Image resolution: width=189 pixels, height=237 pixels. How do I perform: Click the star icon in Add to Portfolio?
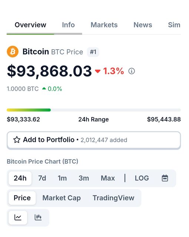click(17, 140)
